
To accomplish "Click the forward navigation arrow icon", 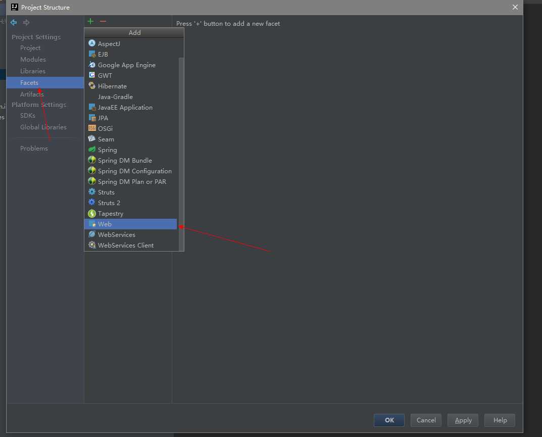I will pyautogui.click(x=26, y=22).
